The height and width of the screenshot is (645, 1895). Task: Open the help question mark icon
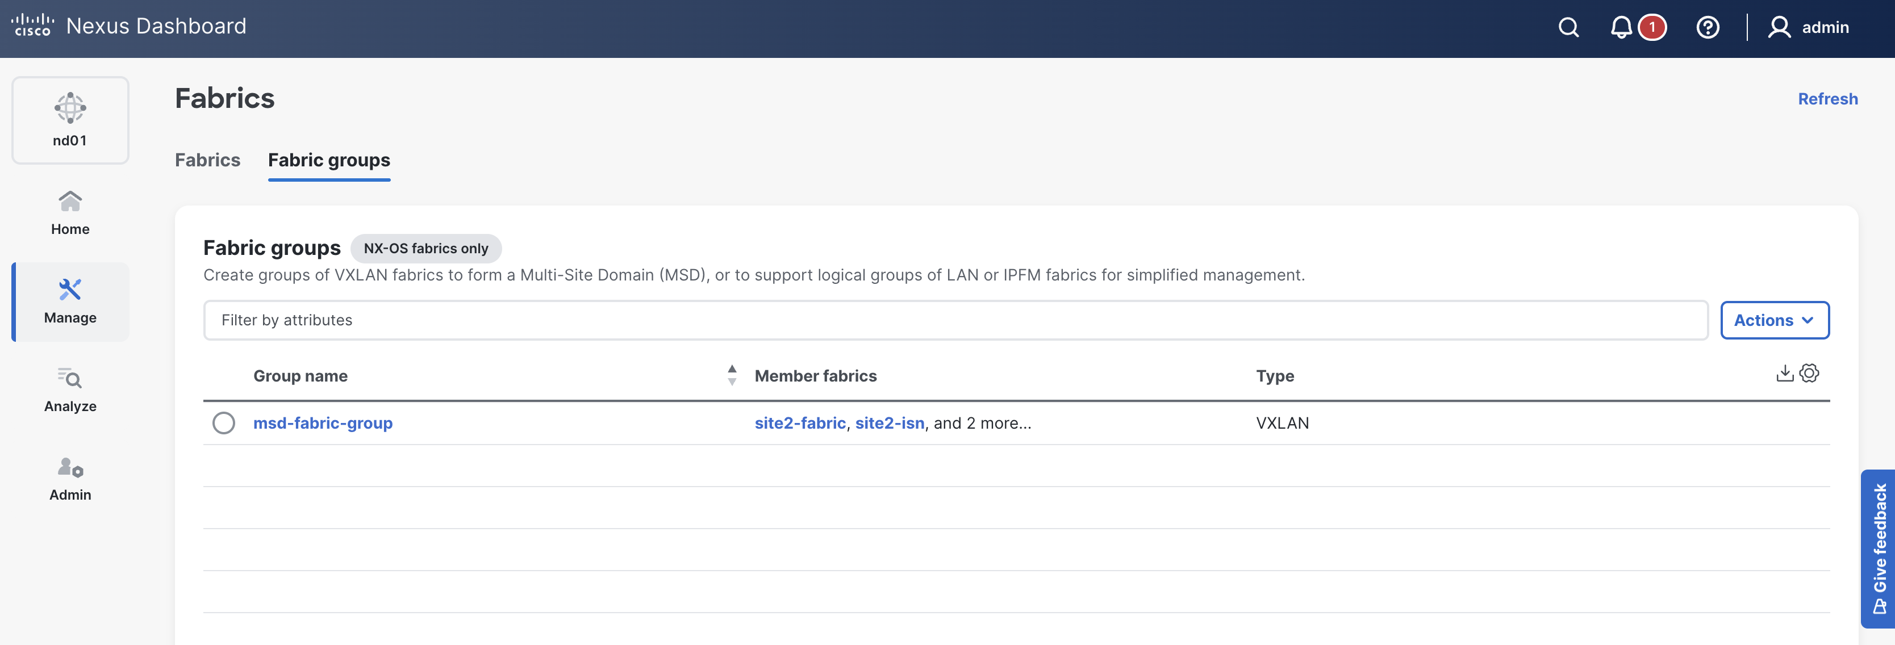1708,28
